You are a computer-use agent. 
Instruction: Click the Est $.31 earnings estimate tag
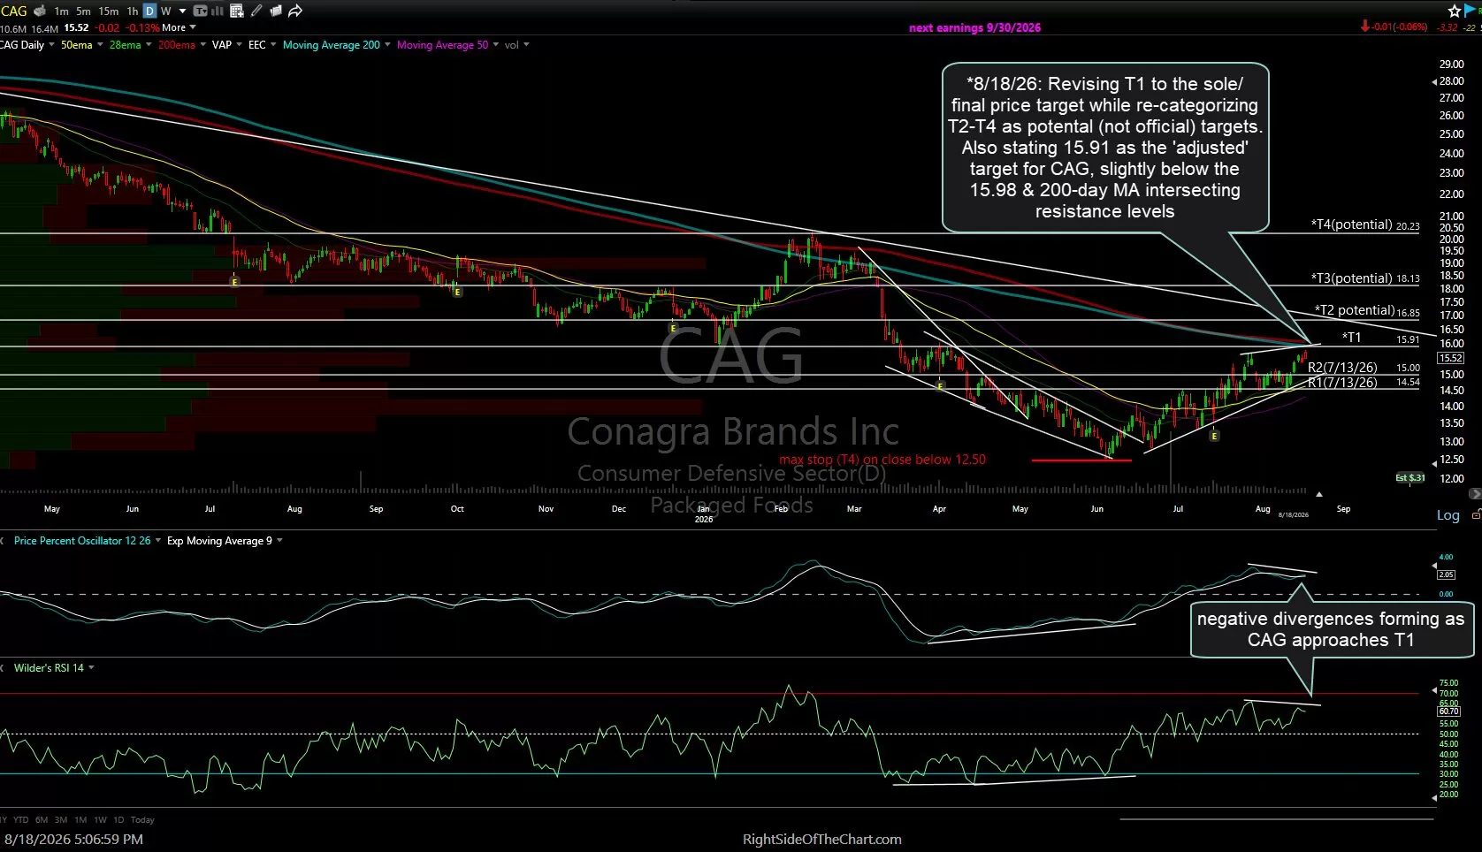coord(1410,478)
